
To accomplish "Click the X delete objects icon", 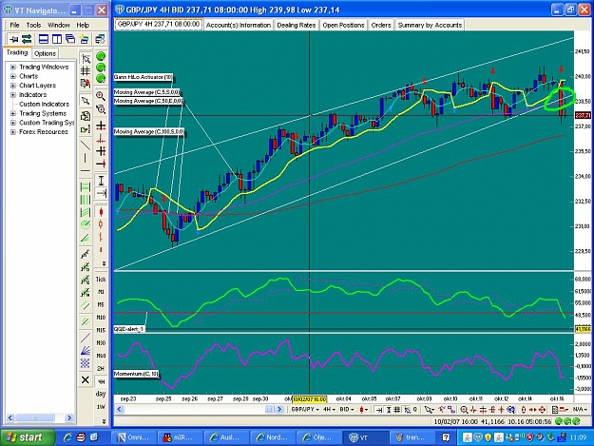I will point(86,379).
